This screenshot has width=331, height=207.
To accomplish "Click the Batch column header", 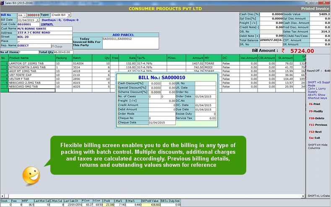I will click(82, 58).
